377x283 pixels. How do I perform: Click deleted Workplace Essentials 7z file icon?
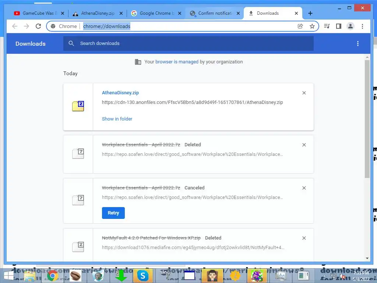78,154
